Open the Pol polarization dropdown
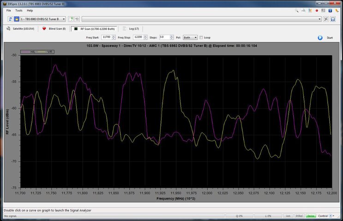Image resolution: width=343 pixels, height=221 pixels. tap(190, 37)
